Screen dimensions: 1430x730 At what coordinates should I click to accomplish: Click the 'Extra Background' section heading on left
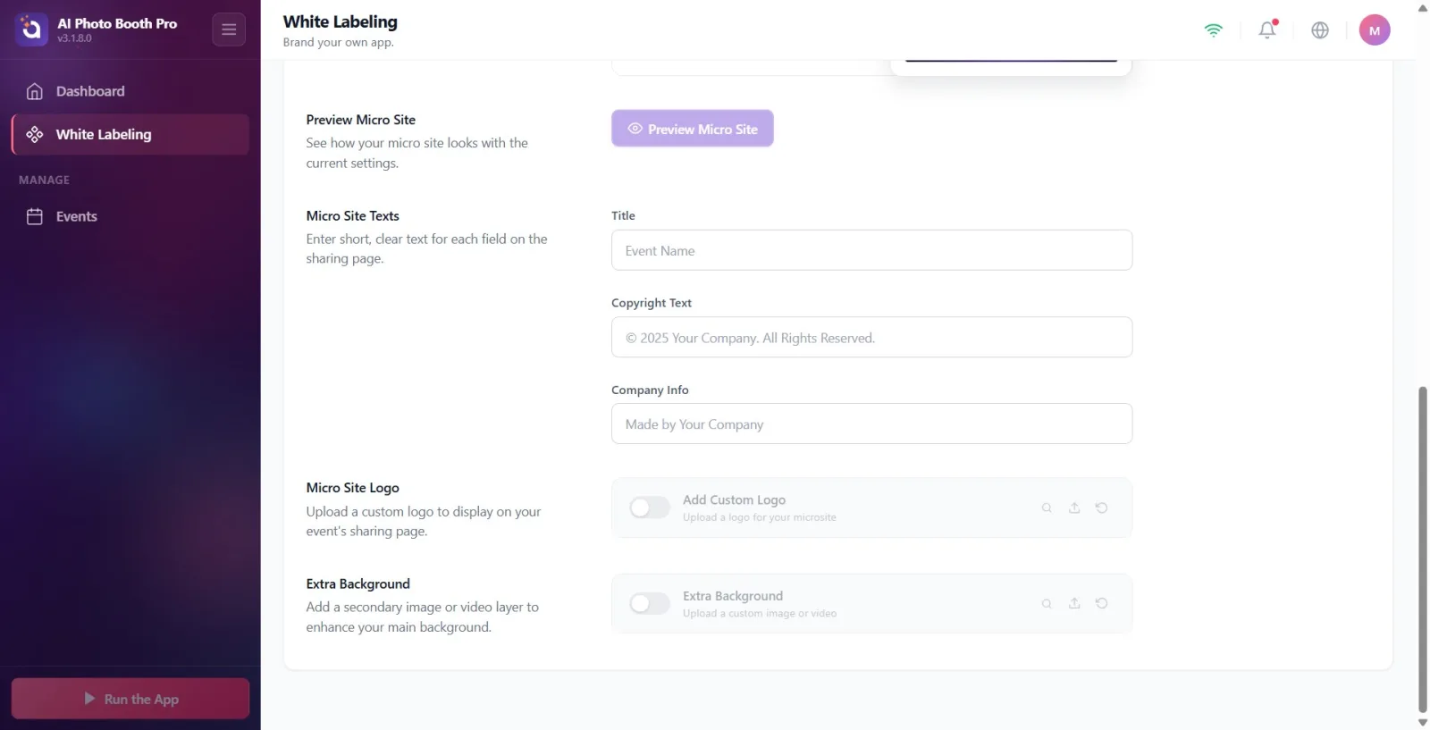[x=357, y=583]
